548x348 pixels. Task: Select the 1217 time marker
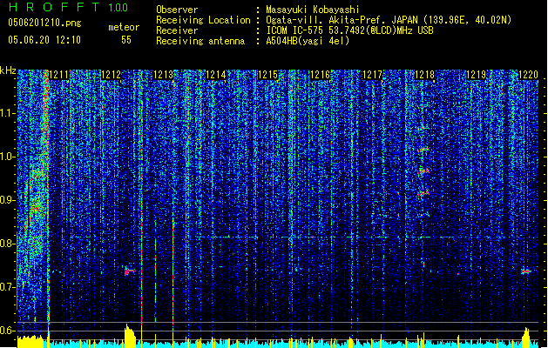[372, 75]
